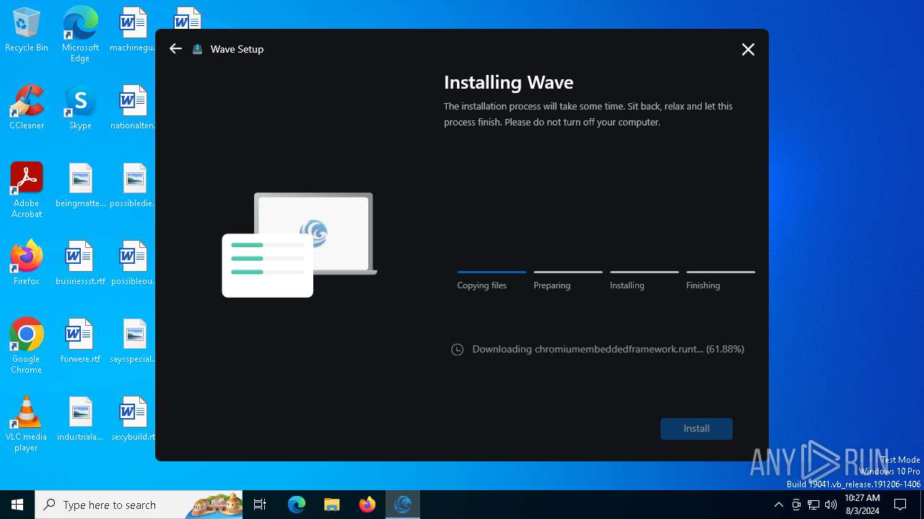Open the volume control tray icon
924x519 pixels.
pyautogui.click(x=831, y=505)
